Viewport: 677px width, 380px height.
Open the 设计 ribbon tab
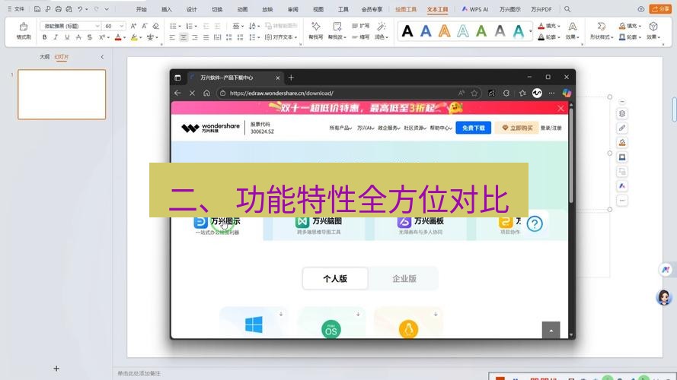(192, 9)
